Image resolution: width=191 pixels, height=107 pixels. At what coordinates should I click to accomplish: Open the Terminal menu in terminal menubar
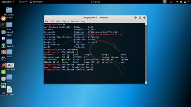[75, 21]
